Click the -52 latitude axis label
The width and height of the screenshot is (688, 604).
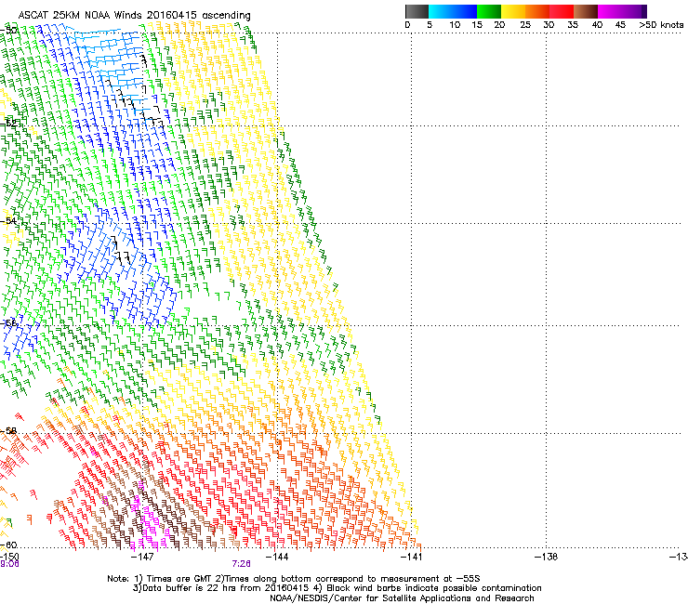pyautogui.click(x=8, y=124)
